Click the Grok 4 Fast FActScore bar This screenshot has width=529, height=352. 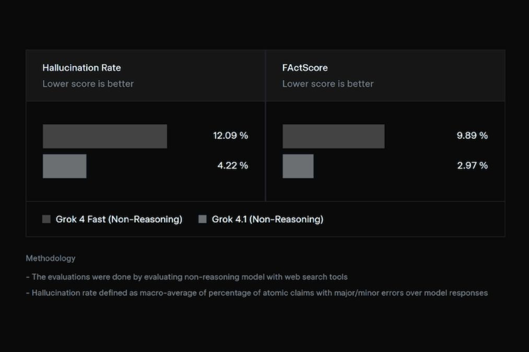[333, 136]
